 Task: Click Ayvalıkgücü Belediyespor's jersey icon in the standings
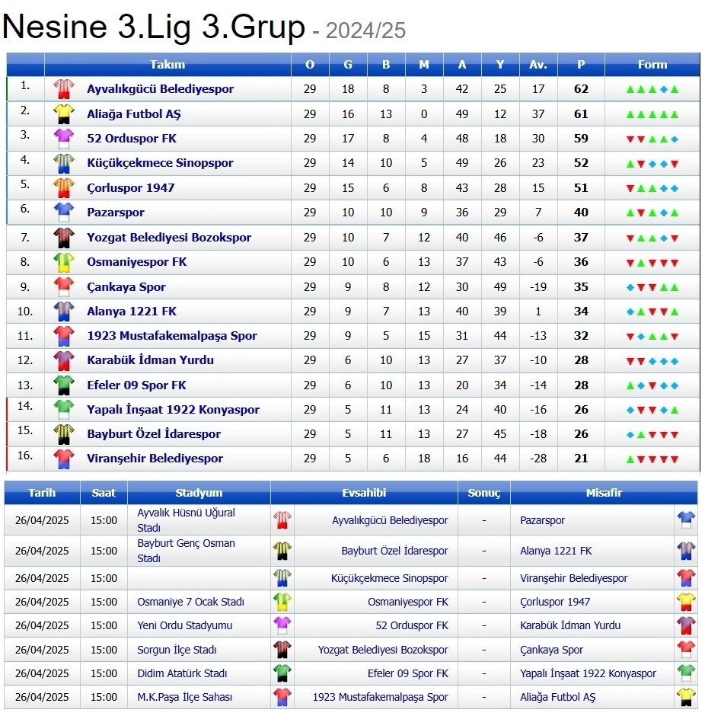coord(63,89)
